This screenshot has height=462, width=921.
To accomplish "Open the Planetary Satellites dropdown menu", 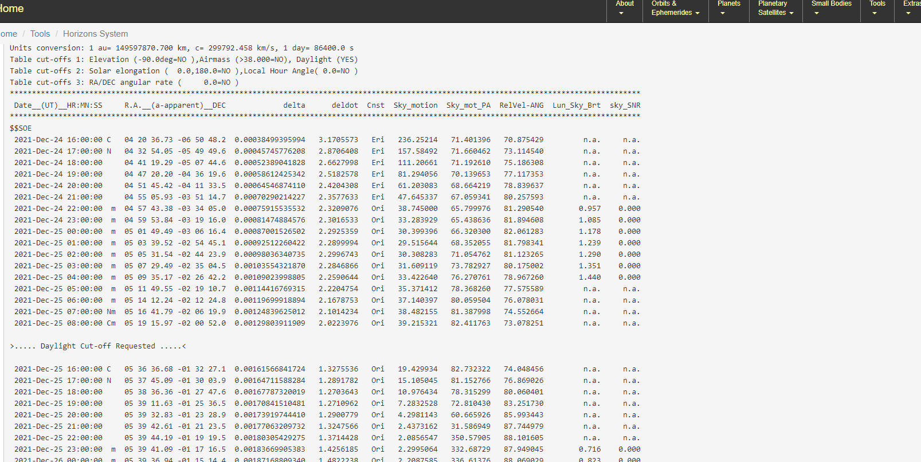I will coord(775,8).
